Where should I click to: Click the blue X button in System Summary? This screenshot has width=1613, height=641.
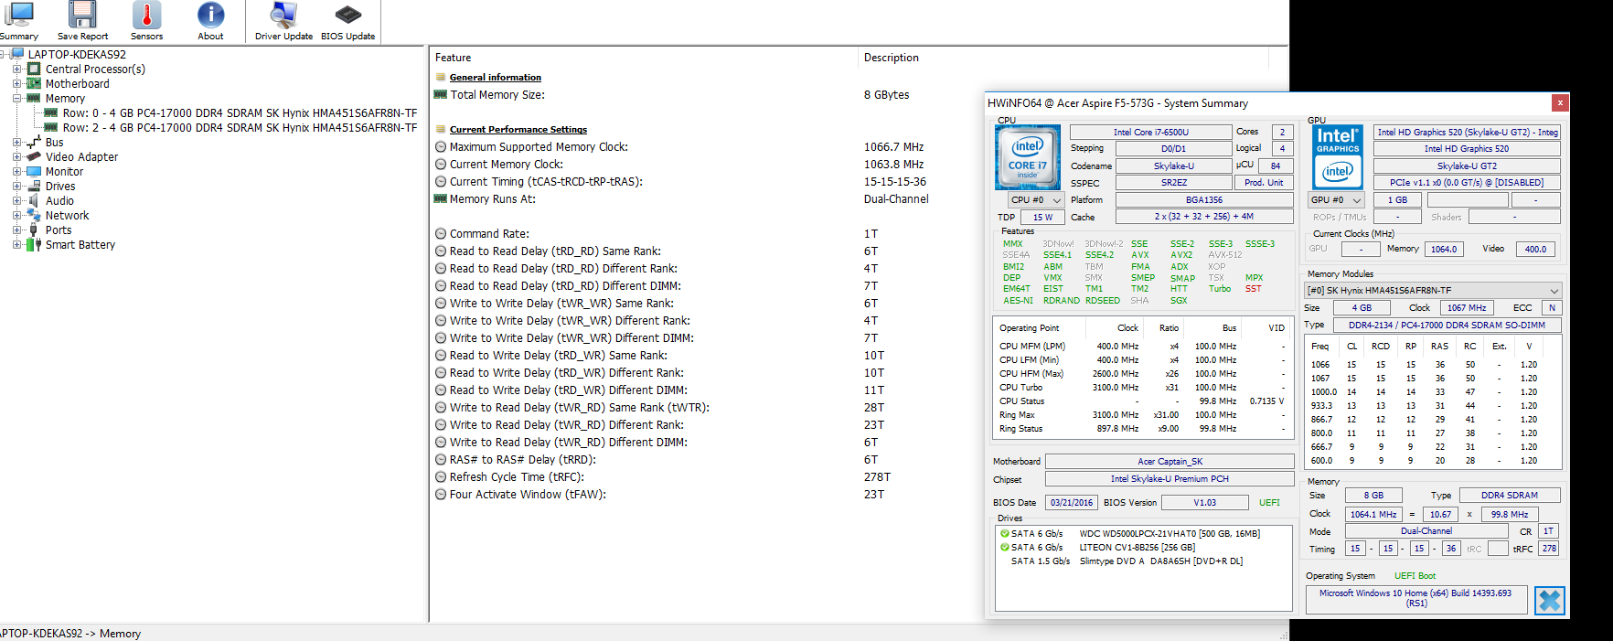(1549, 601)
